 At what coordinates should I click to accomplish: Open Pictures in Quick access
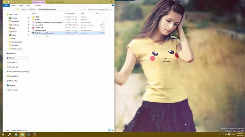(x=14, y=32)
